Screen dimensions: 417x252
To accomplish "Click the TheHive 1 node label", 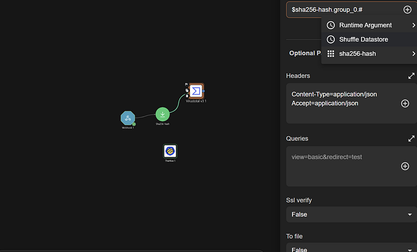I will tap(170, 161).
